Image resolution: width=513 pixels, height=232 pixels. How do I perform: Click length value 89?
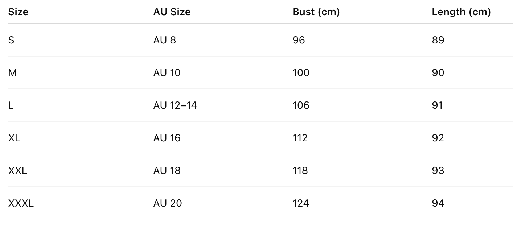(x=438, y=40)
